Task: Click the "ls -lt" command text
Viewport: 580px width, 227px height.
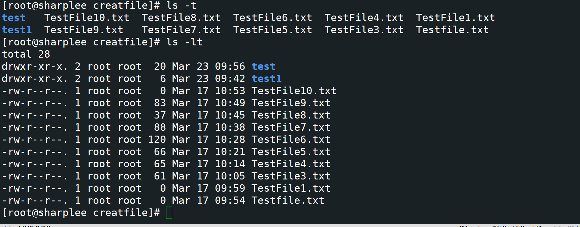Action: point(184,42)
